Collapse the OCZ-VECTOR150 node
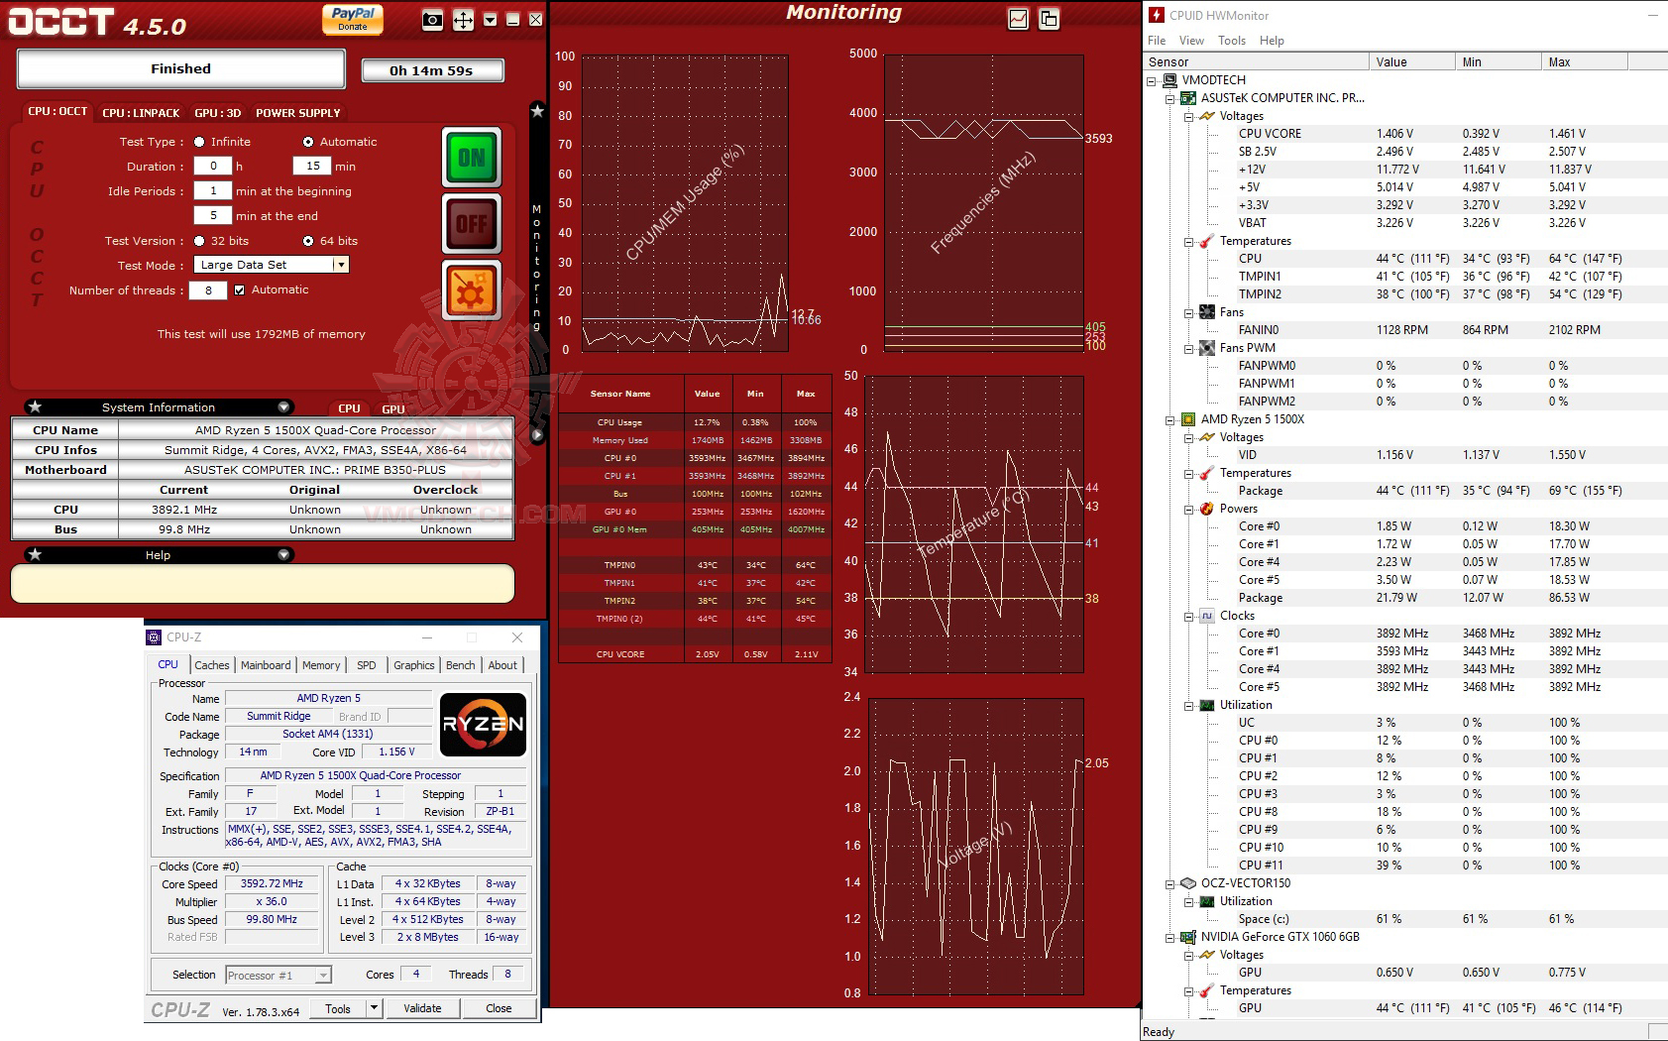 click(x=1170, y=883)
